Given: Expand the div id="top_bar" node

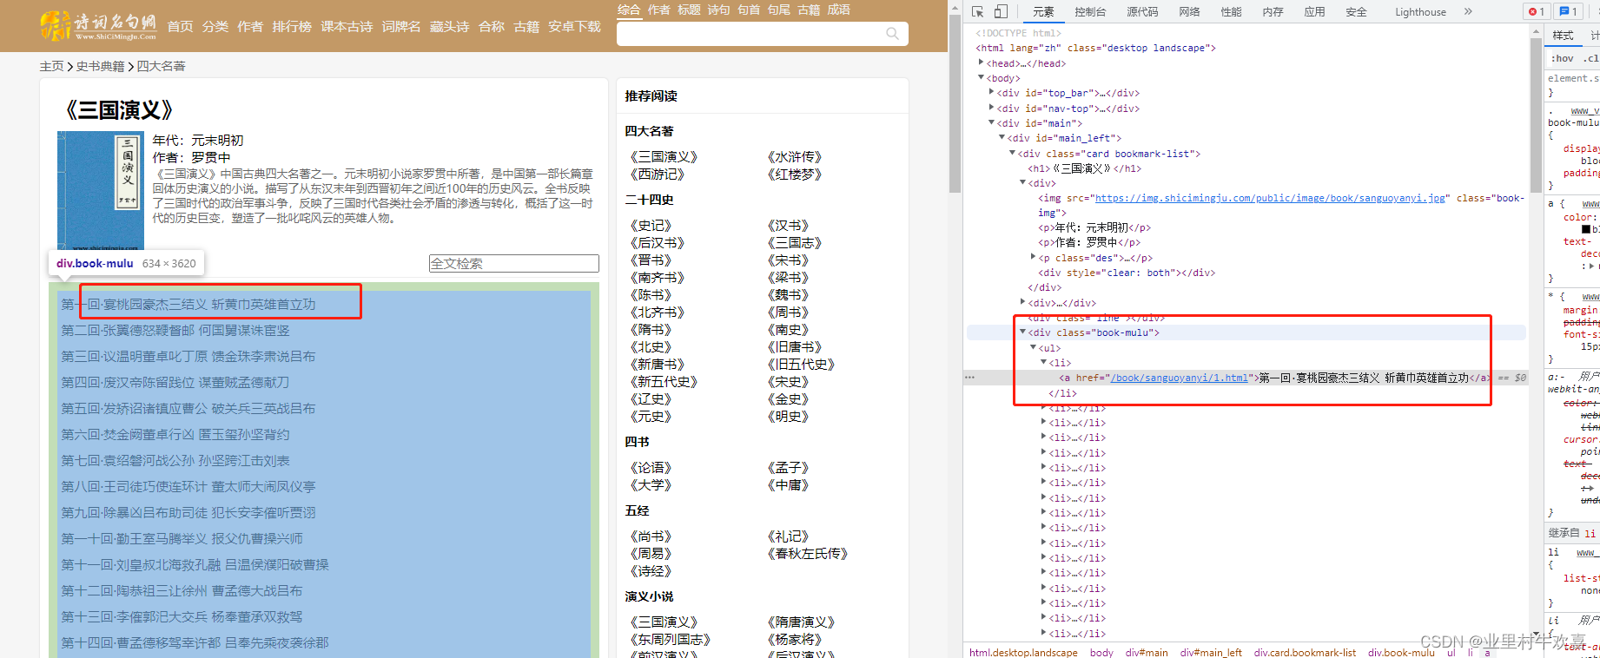Looking at the screenshot, I should 992,92.
